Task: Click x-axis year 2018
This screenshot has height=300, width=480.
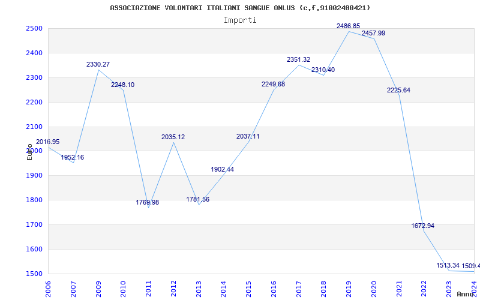Action: pyautogui.click(x=324, y=289)
